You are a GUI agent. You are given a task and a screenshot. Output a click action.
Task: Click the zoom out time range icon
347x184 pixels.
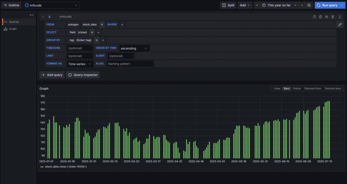coord(309,5)
